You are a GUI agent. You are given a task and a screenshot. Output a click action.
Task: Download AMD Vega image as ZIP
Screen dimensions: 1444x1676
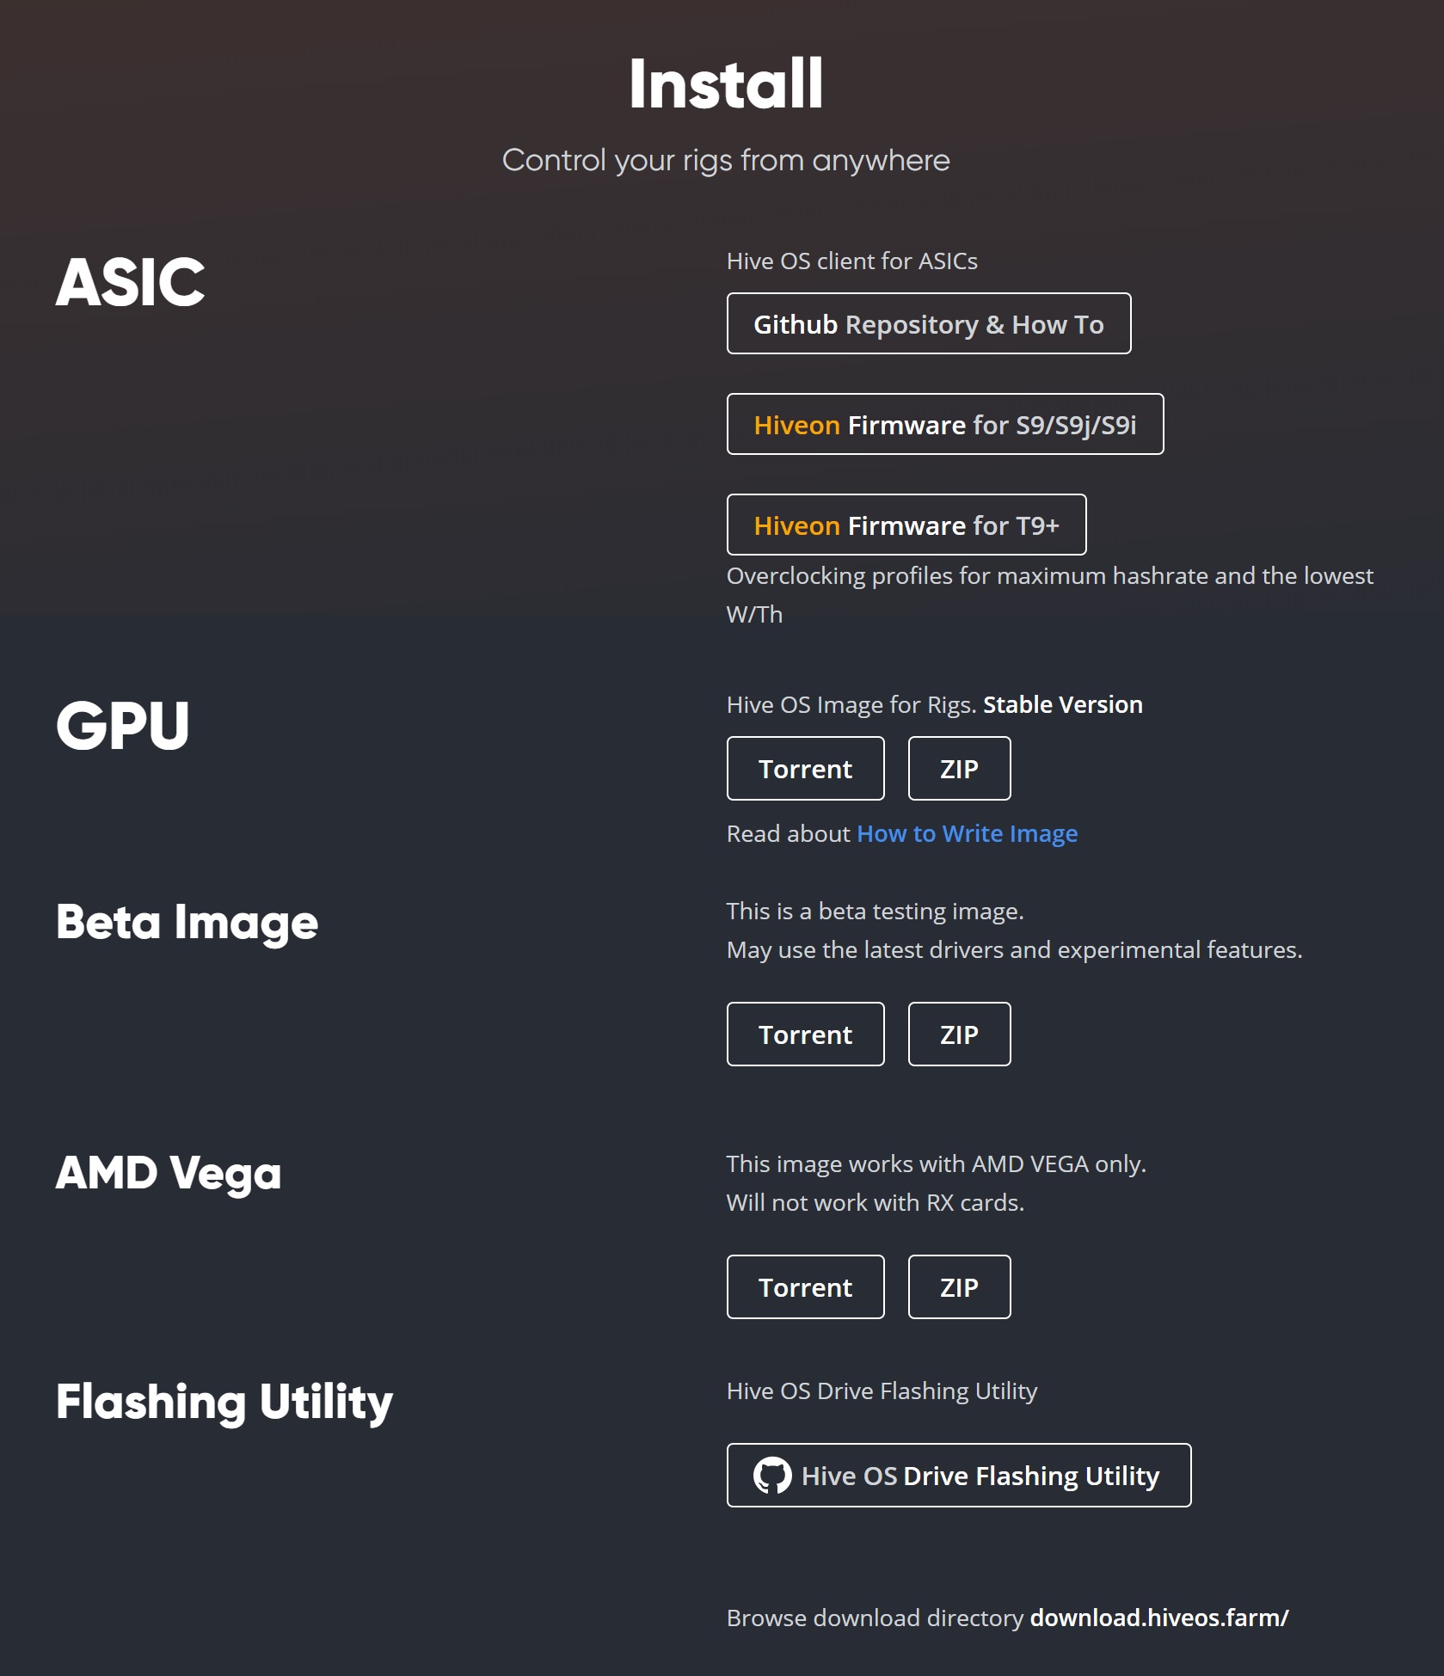click(960, 1287)
